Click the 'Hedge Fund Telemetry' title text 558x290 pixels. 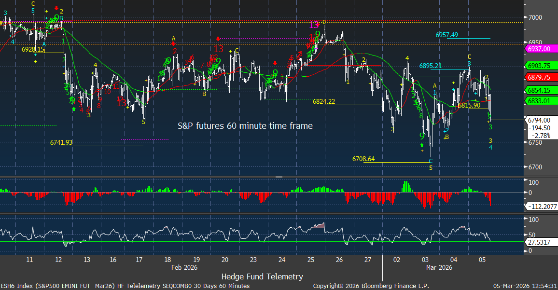262,276
